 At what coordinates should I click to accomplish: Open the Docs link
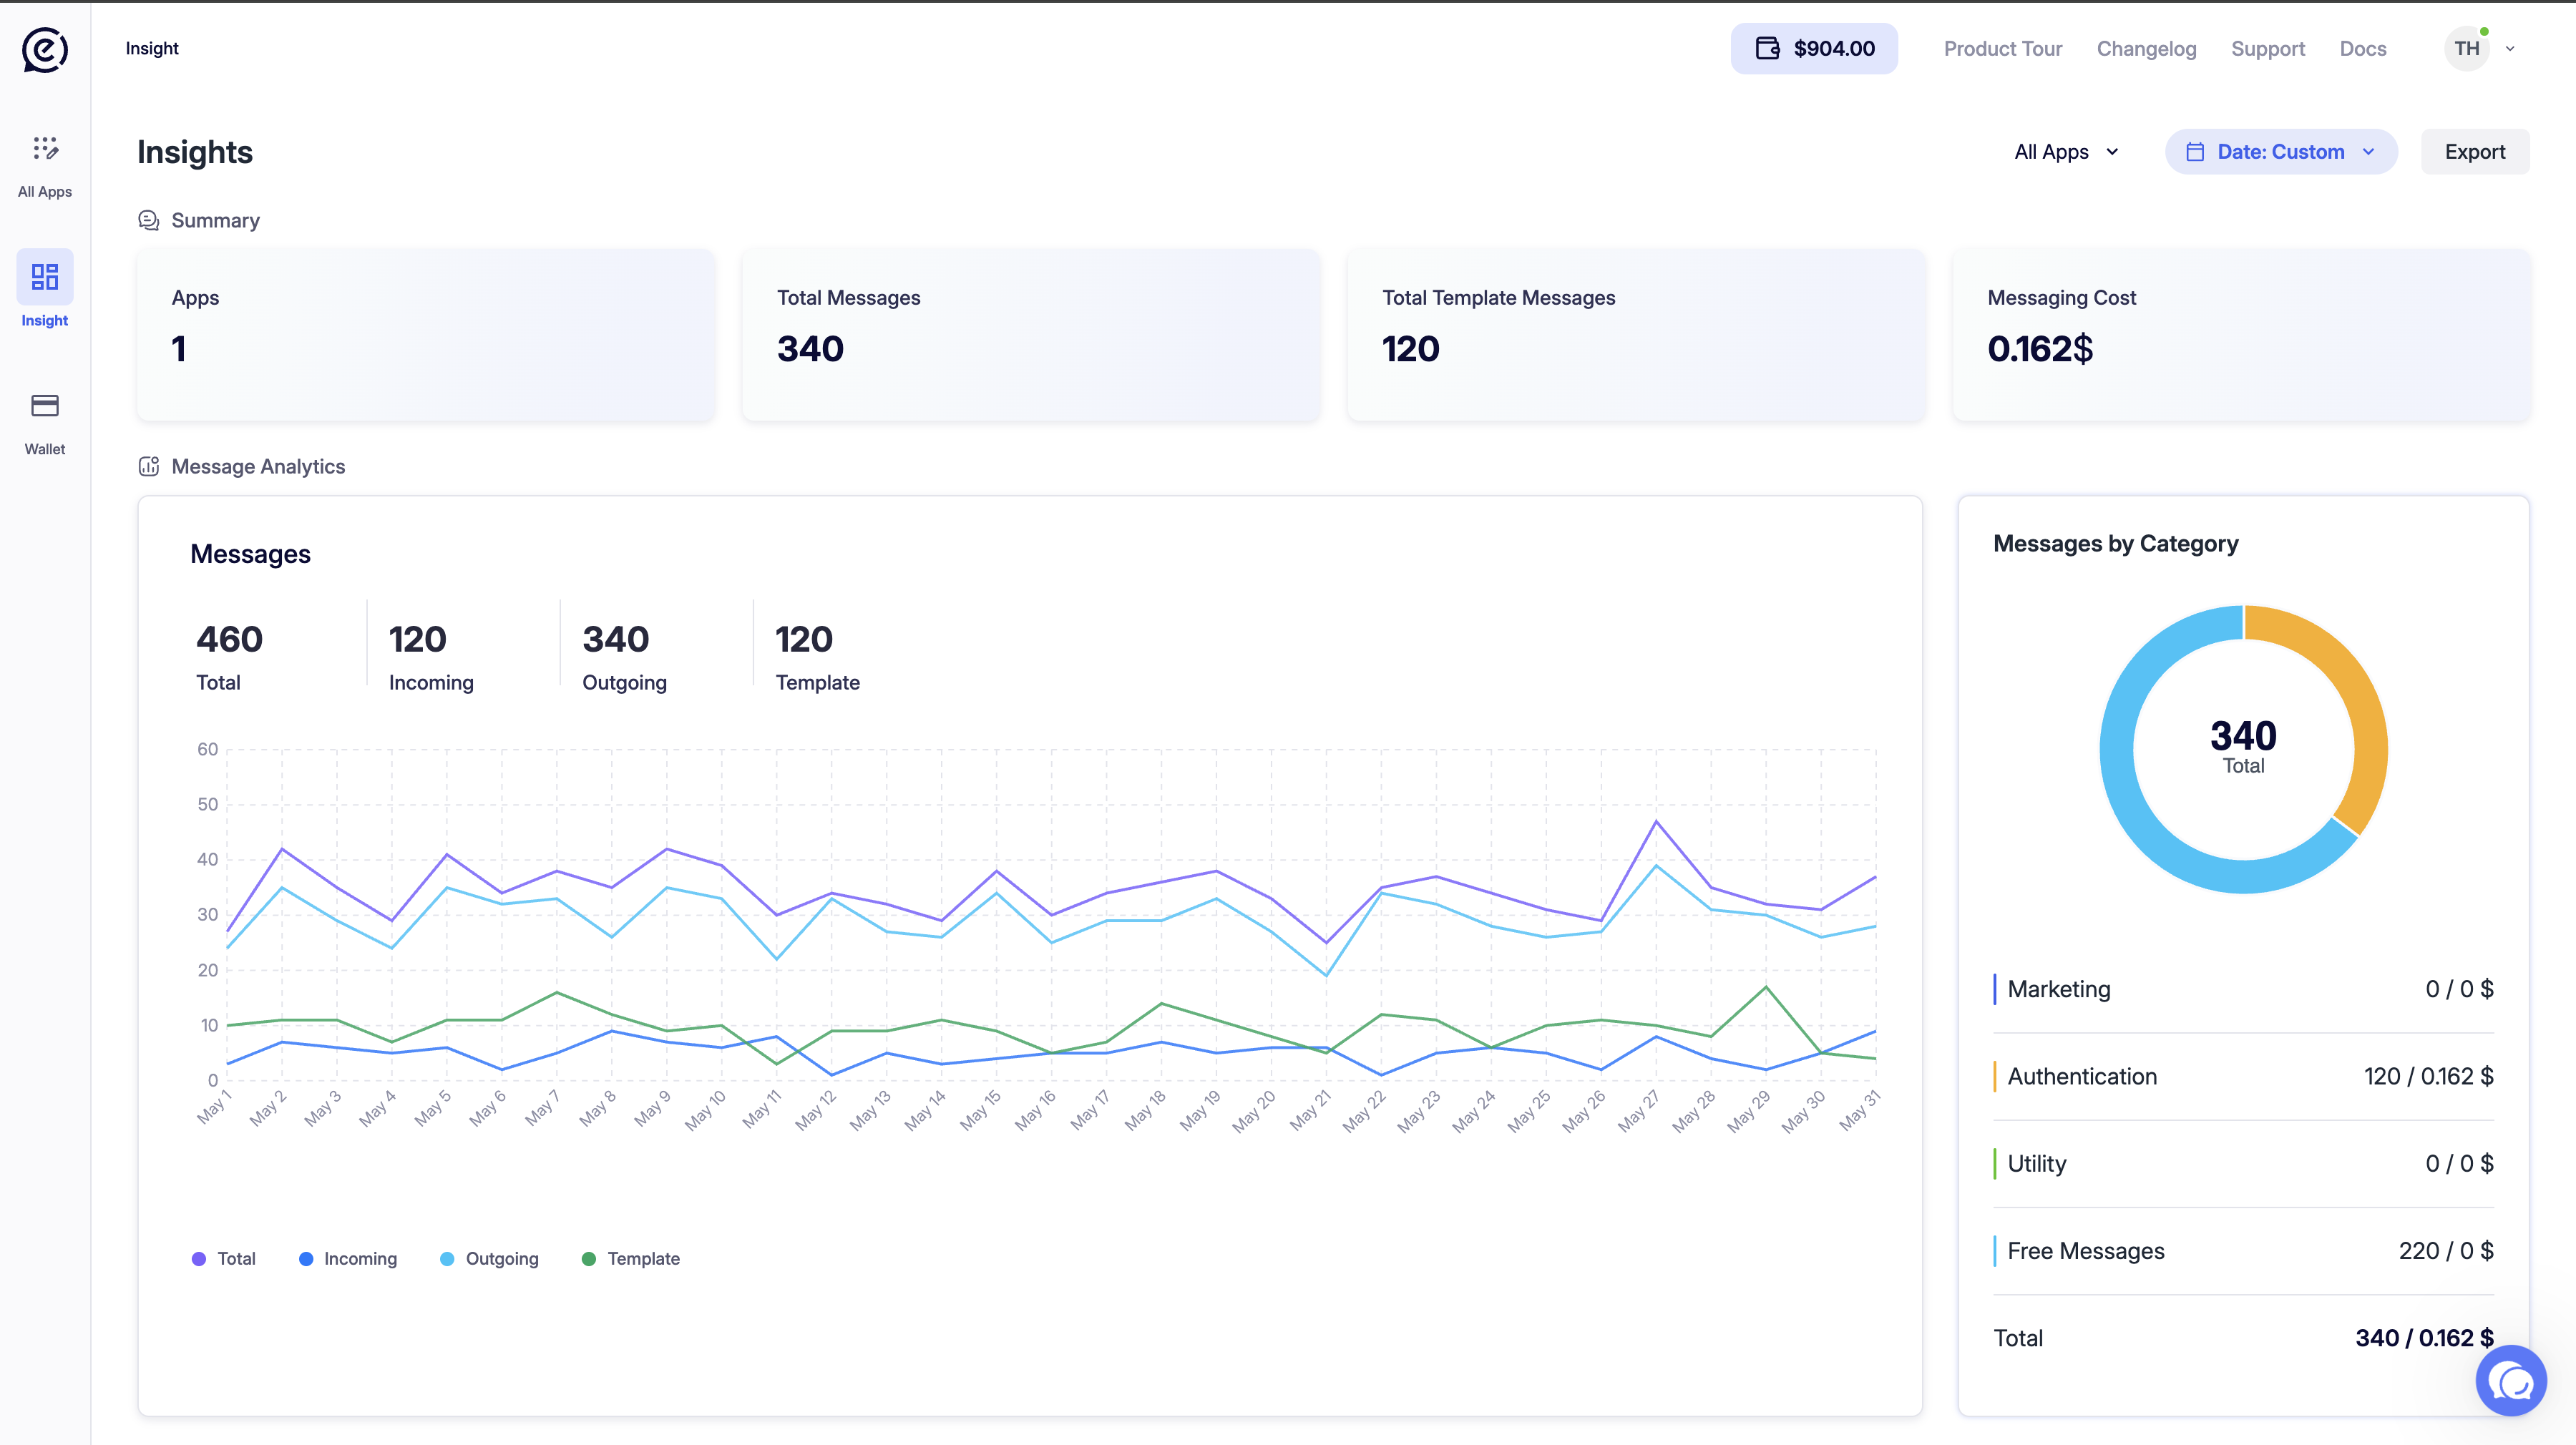[x=2363, y=49]
